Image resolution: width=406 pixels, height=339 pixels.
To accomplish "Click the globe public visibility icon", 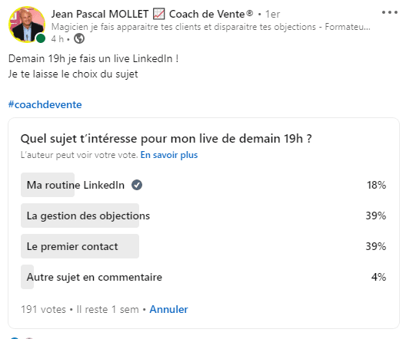I will pyautogui.click(x=79, y=38).
